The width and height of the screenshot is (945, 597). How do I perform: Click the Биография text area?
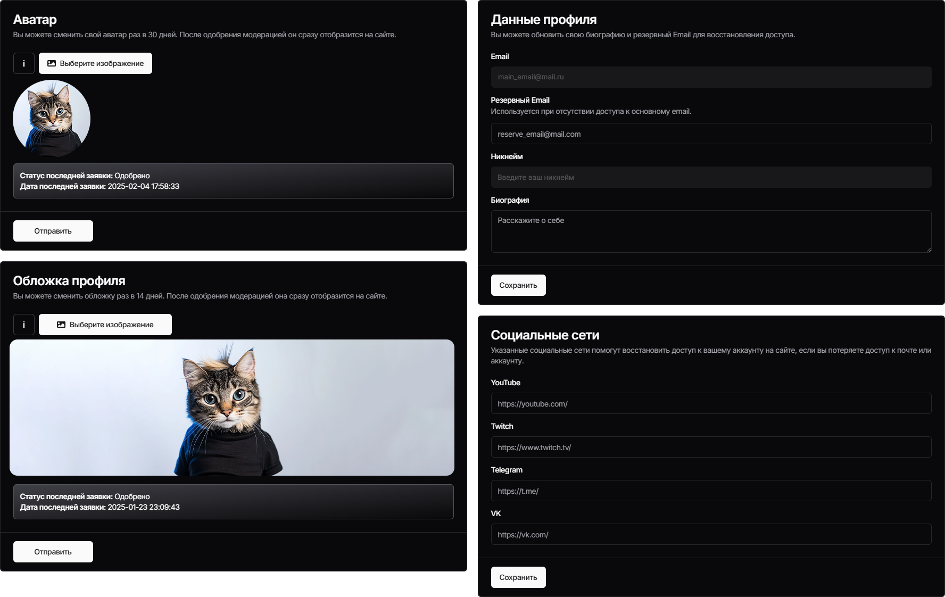point(711,231)
